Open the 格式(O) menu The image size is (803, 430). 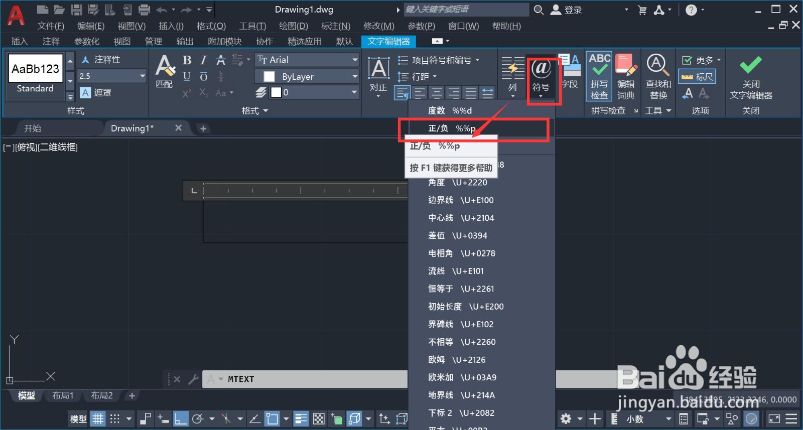tap(211, 26)
